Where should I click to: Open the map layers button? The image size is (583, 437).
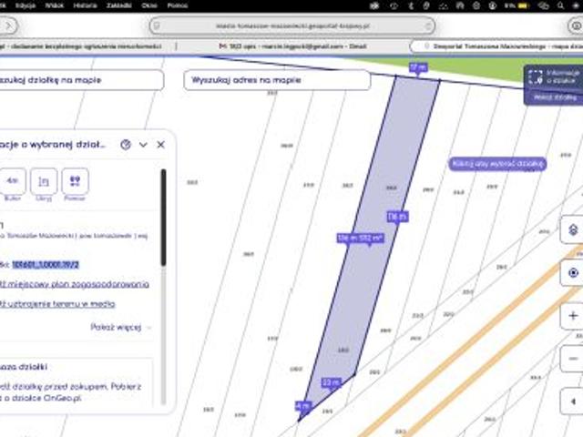pyautogui.click(x=573, y=229)
